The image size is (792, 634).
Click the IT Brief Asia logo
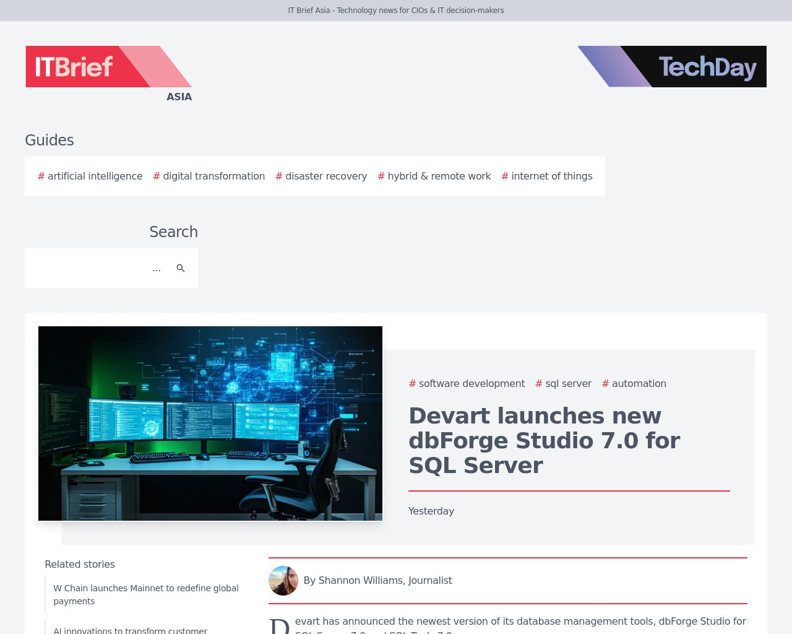[x=108, y=66]
